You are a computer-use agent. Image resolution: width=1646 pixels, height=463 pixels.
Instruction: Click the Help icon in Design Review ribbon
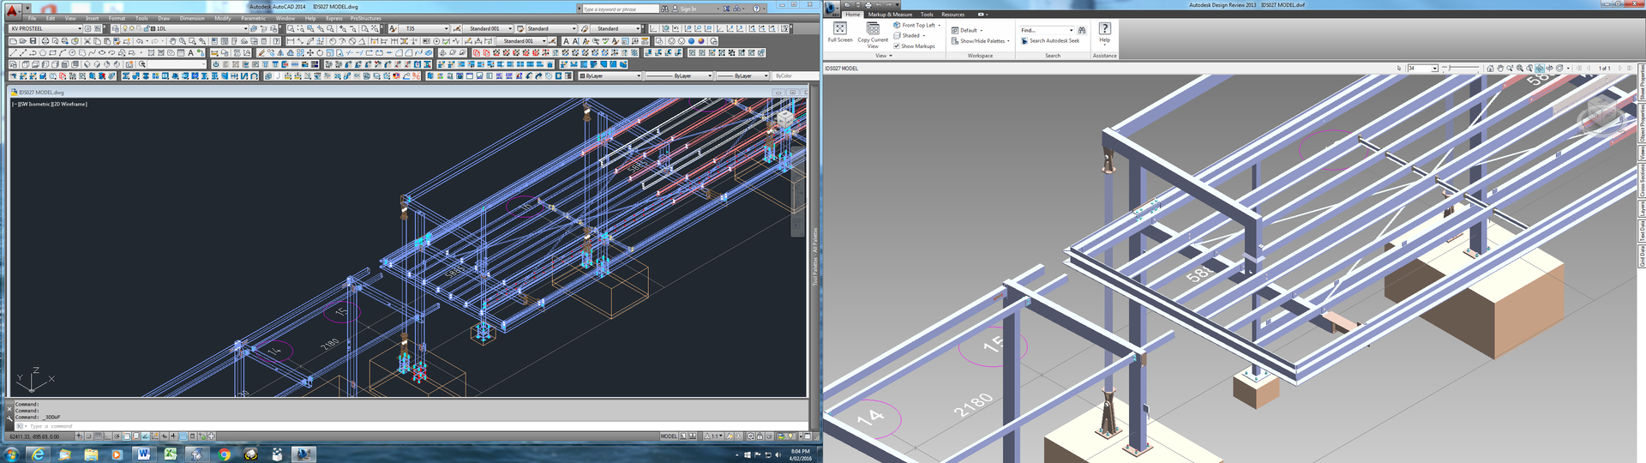coord(1104,33)
